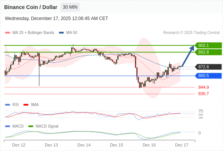
Task: Click the MA 50 legend label
Action: pos(72,33)
